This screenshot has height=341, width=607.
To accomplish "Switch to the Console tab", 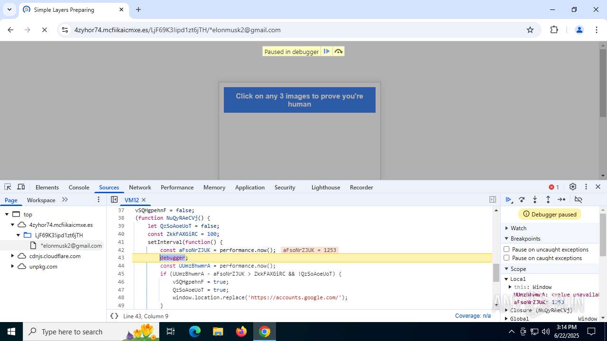I will 79,188.
